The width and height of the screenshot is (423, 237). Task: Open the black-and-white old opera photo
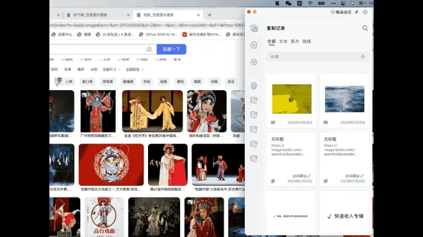[154, 217]
